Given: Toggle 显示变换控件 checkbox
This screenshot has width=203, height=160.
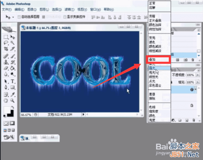Looking at the screenshot, I should tap(65, 17).
